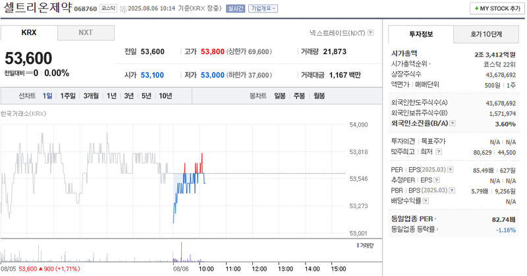Select the 3개월 line chart period
527x276 pixels.
click(91, 96)
